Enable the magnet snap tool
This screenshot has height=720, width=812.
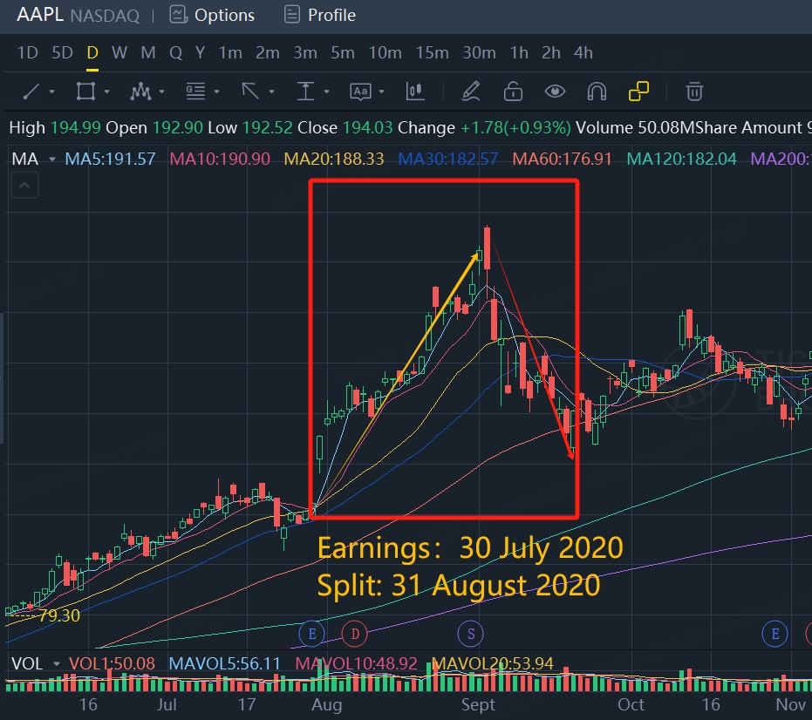(x=597, y=92)
